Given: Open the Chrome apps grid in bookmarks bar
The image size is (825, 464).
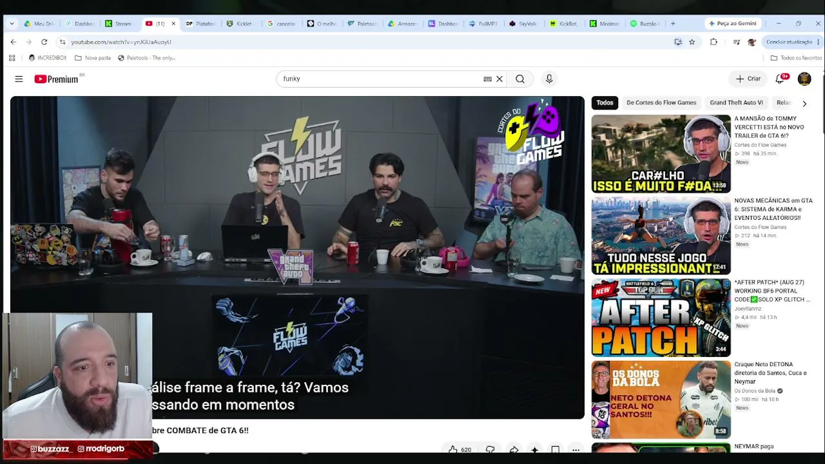Looking at the screenshot, I should [x=12, y=58].
